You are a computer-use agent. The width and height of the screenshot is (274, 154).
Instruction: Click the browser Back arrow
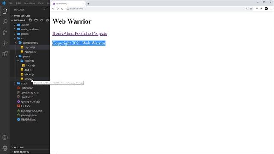pyautogui.click(x=53, y=9)
